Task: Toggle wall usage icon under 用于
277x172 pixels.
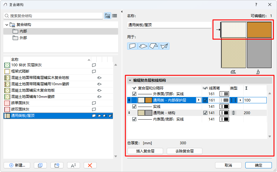Action: (132, 46)
